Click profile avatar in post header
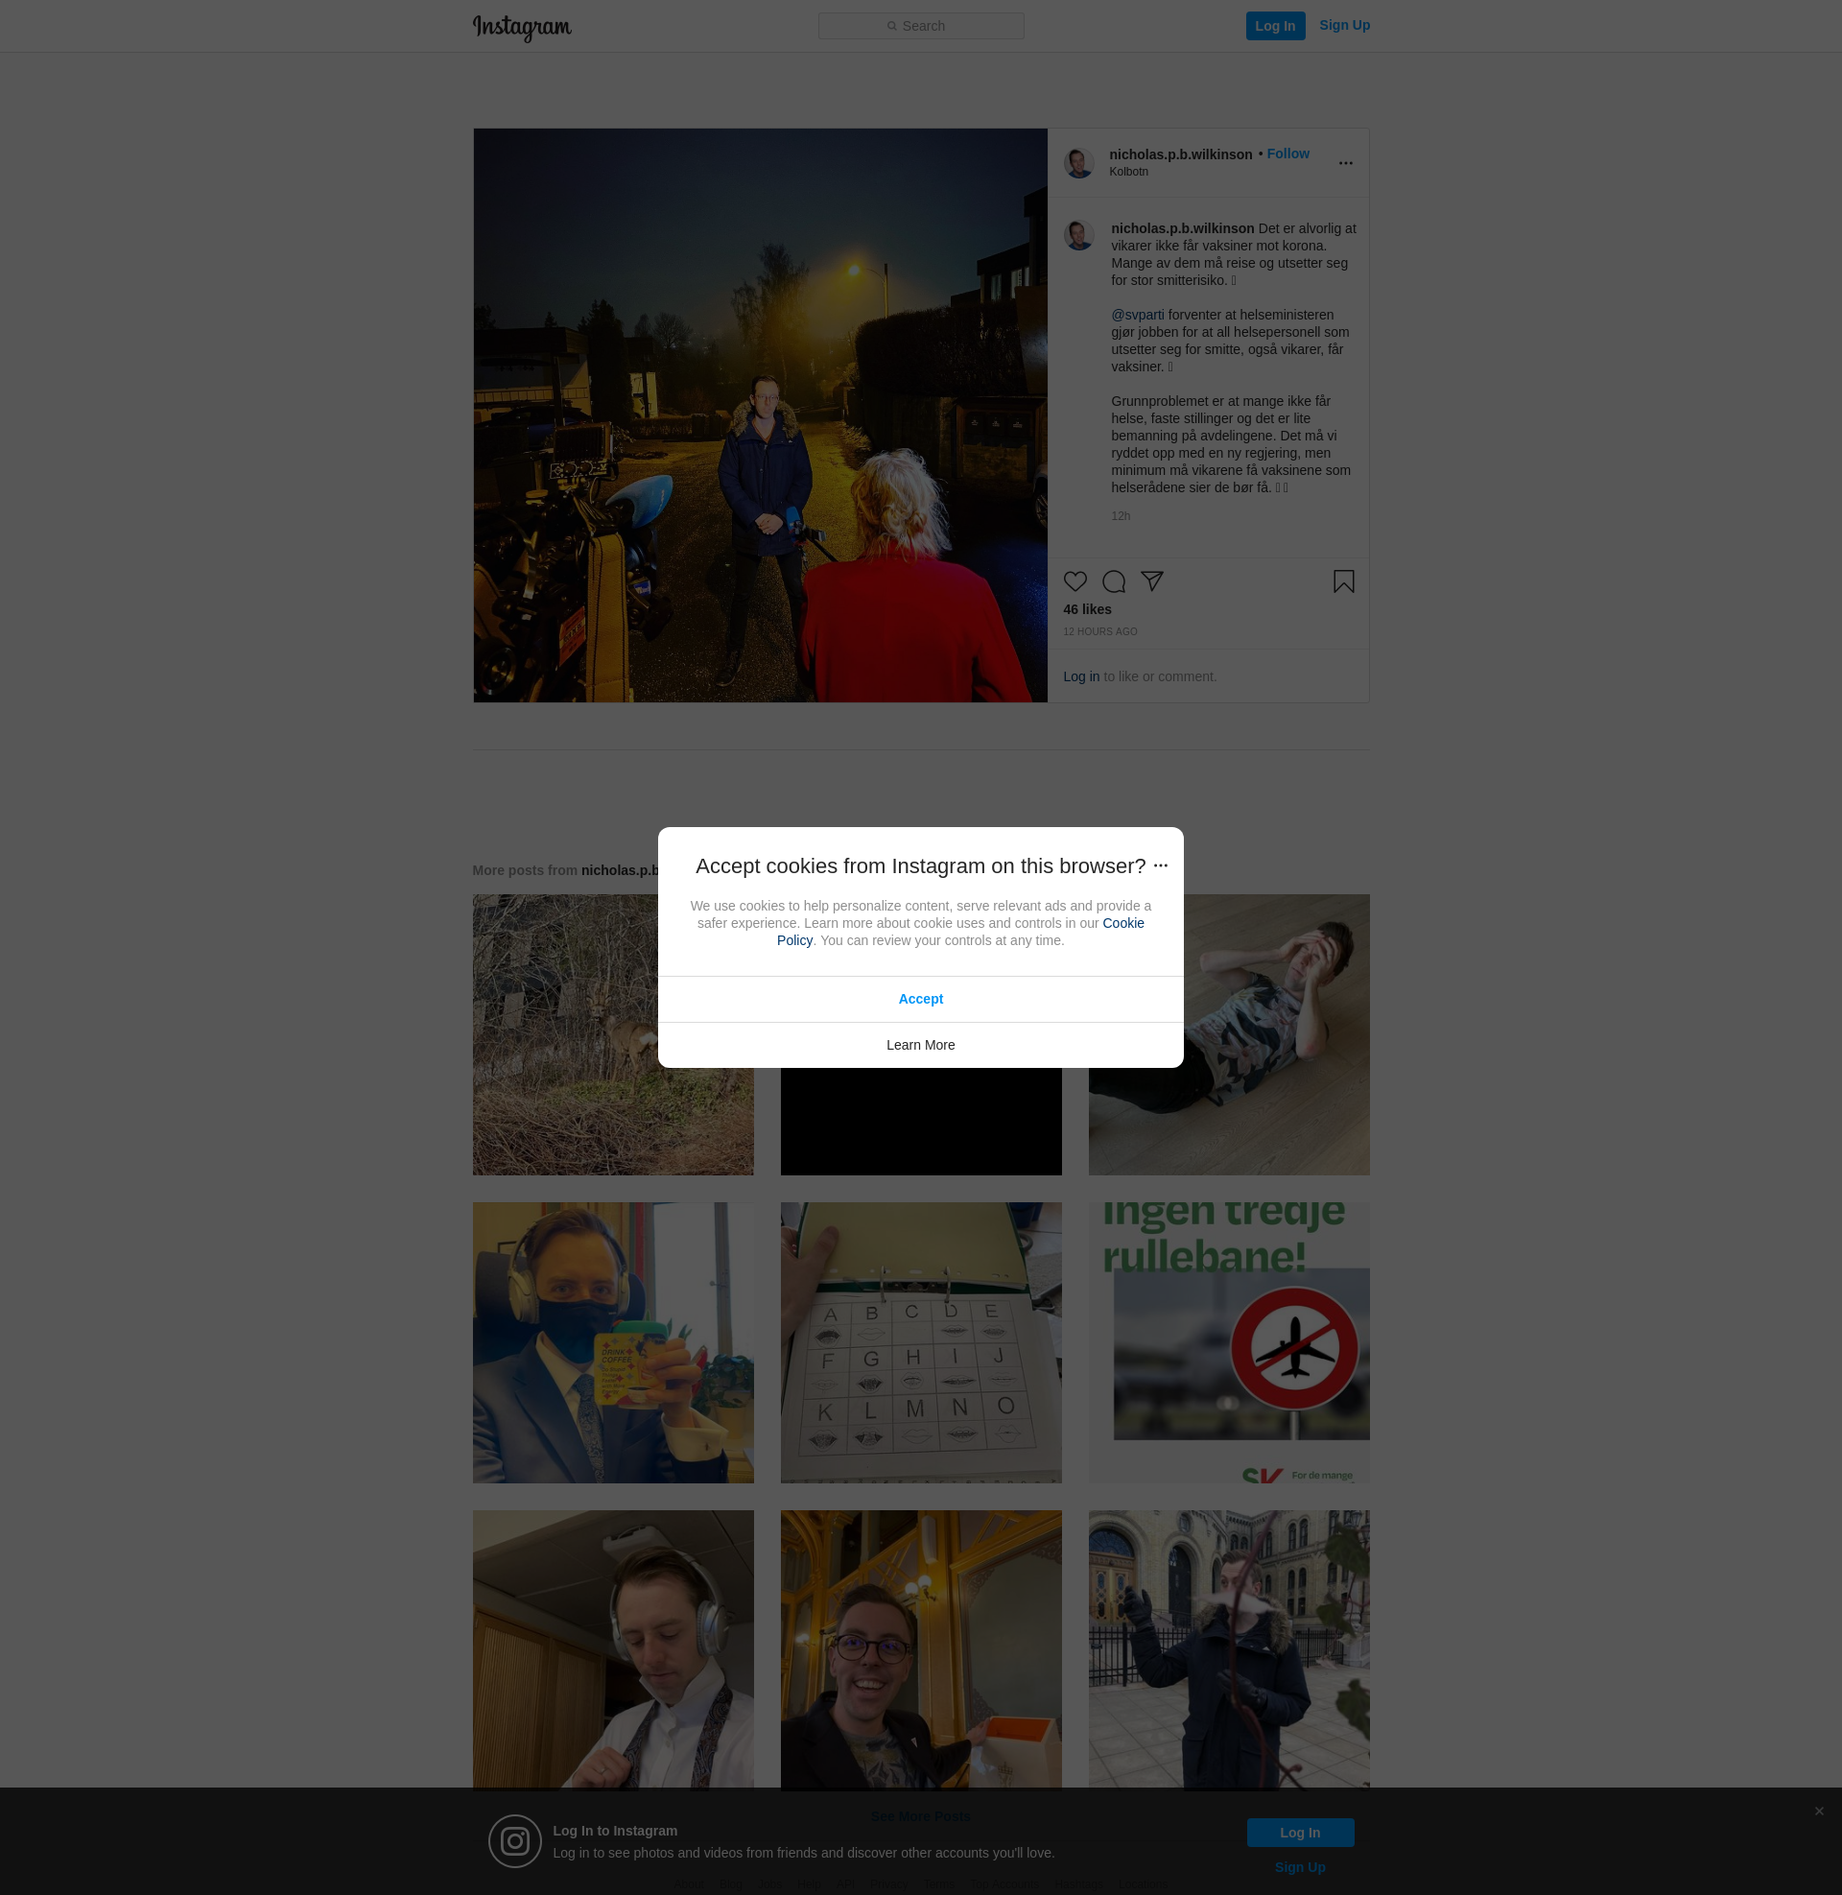This screenshot has height=1895, width=1842. [x=1078, y=163]
